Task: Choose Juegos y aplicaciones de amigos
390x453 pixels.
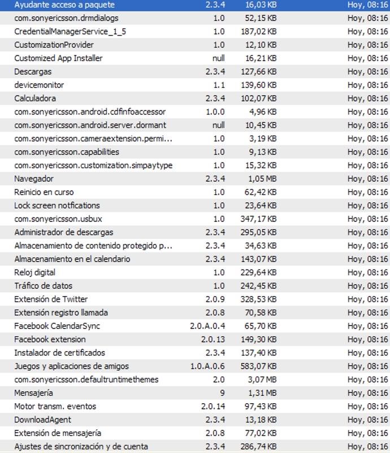Action: (x=195, y=366)
